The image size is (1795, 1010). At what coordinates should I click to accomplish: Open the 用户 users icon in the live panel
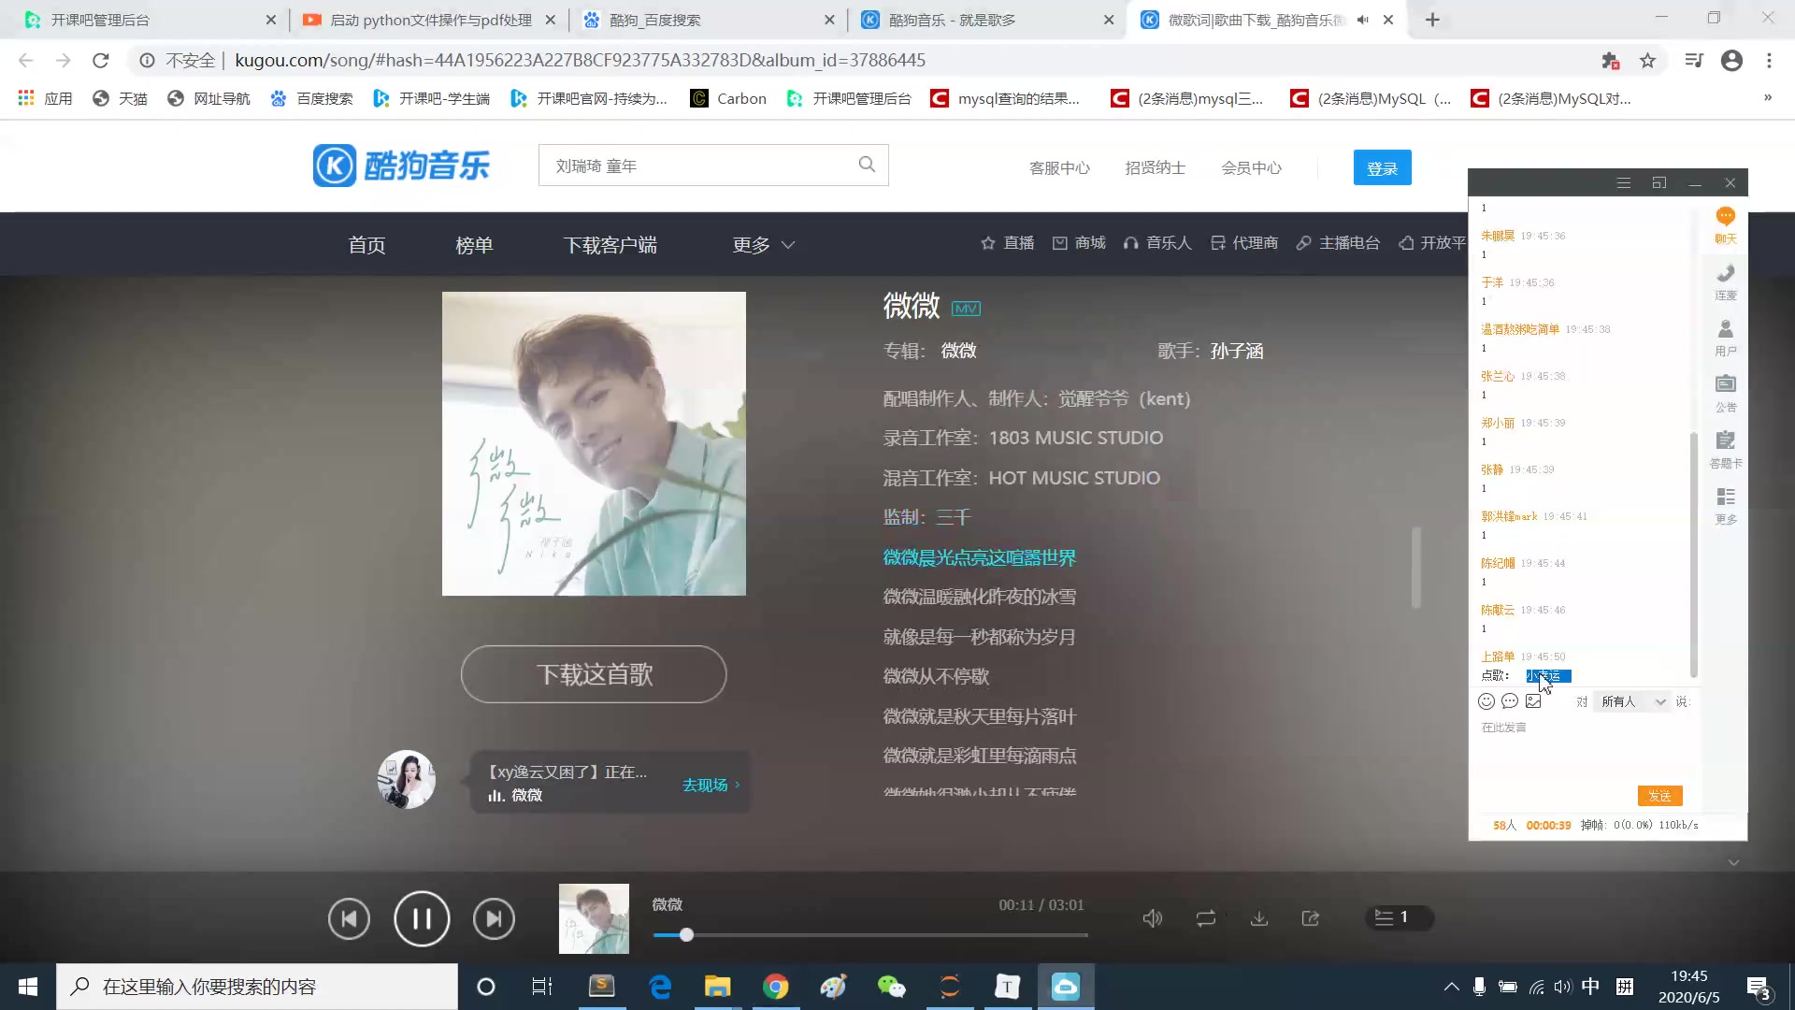click(x=1726, y=338)
